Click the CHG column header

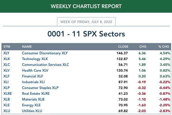pyautogui.click(x=143, y=47)
